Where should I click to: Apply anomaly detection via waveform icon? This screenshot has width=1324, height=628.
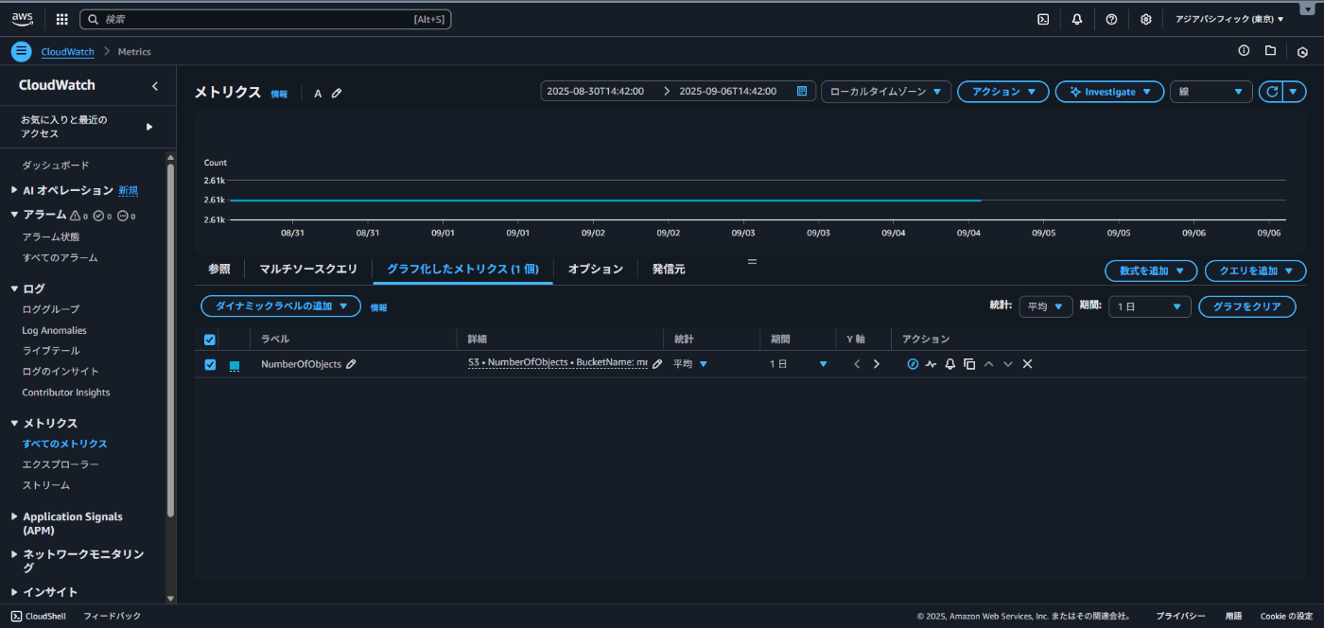(x=931, y=364)
